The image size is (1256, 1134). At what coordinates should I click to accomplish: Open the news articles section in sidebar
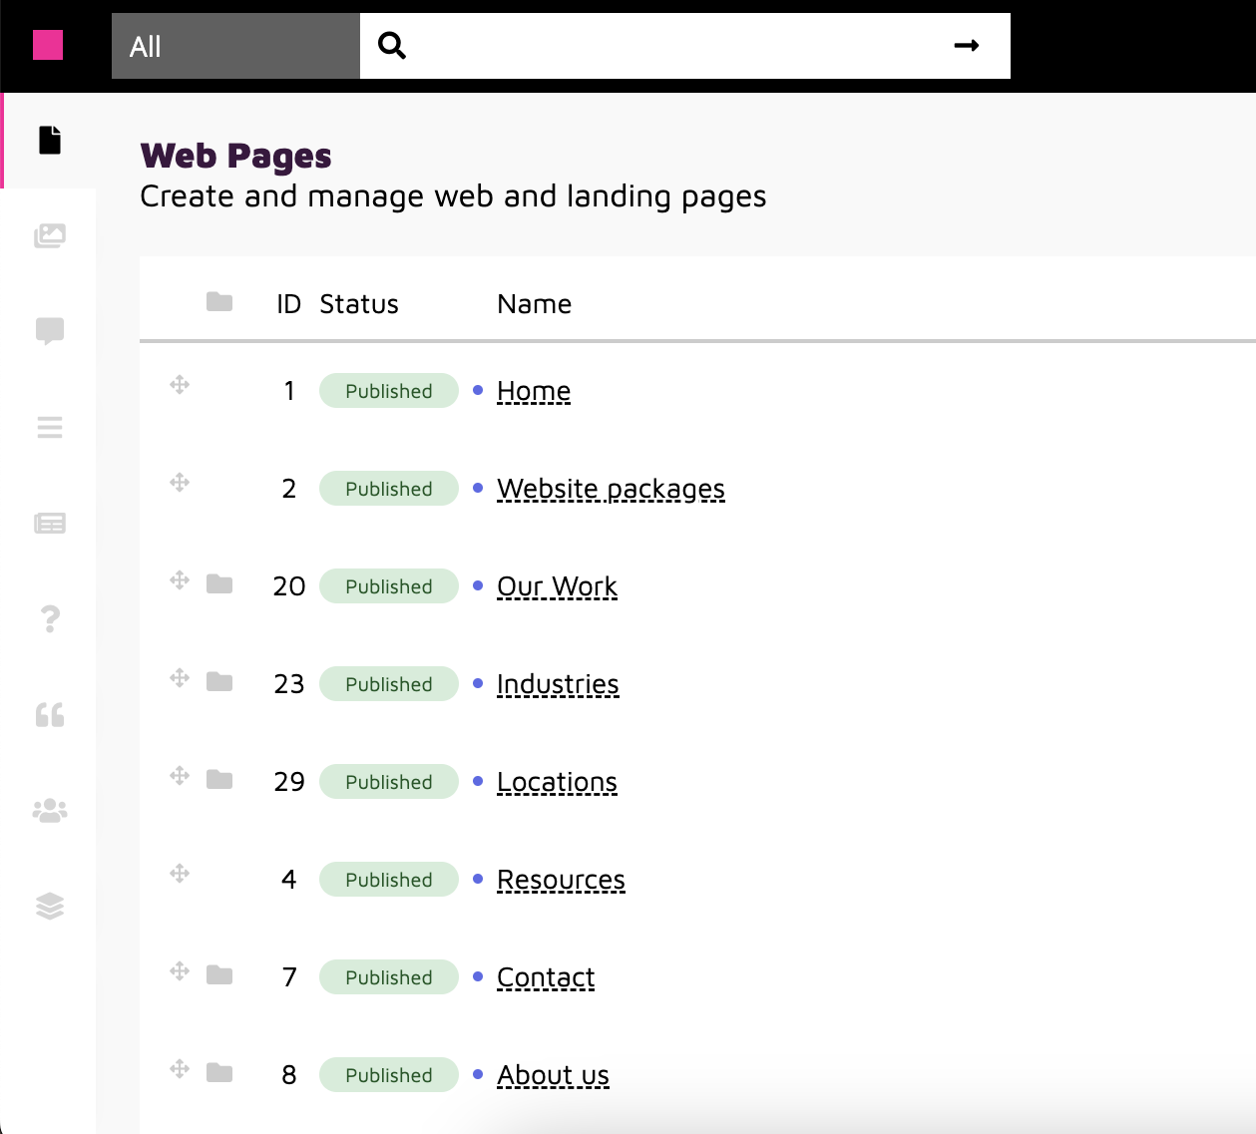click(x=48, y=523)
